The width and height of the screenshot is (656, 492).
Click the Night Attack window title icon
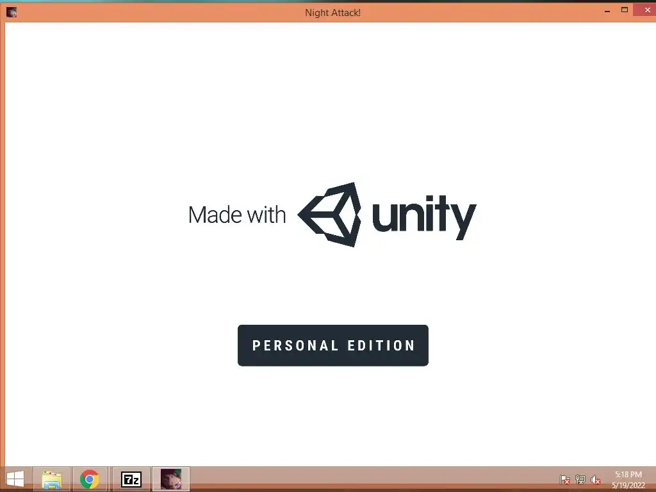tap(12, 12)
